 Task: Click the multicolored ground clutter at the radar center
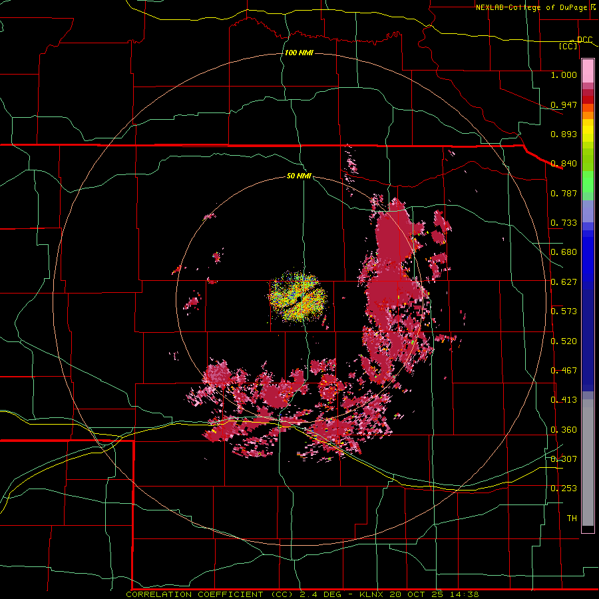tap(298, 296)
